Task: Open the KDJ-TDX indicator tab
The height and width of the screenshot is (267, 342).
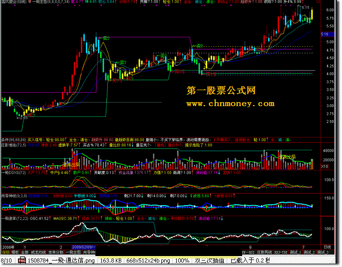Action: point(281,253)
